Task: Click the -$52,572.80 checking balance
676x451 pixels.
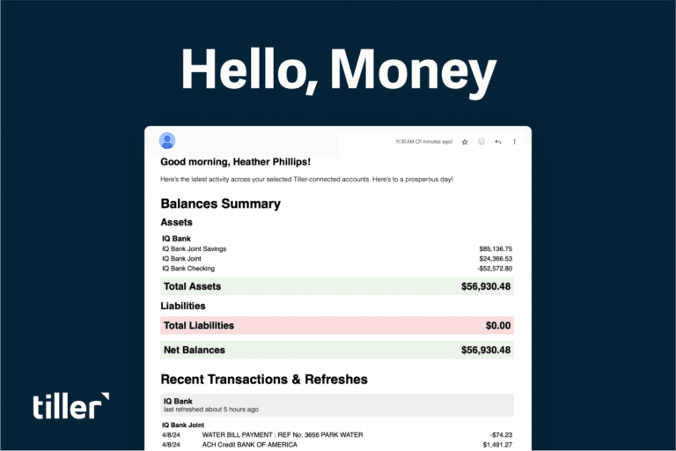Action: [495, 269]
